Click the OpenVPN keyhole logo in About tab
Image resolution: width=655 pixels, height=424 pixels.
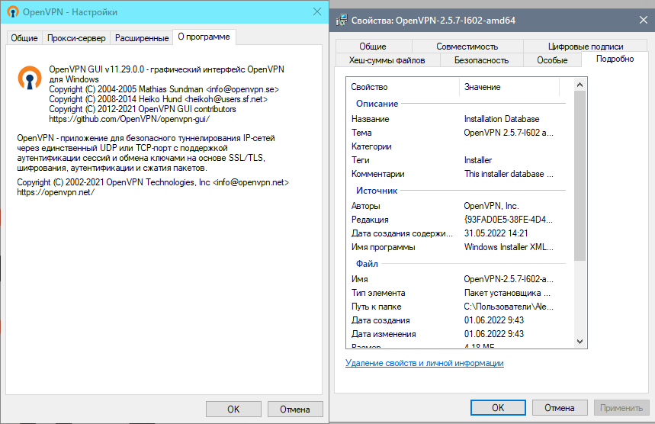click(x=30, y=78)
